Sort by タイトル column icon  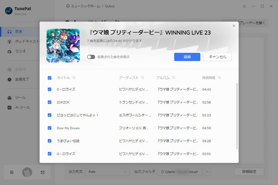tap(74, 78)
